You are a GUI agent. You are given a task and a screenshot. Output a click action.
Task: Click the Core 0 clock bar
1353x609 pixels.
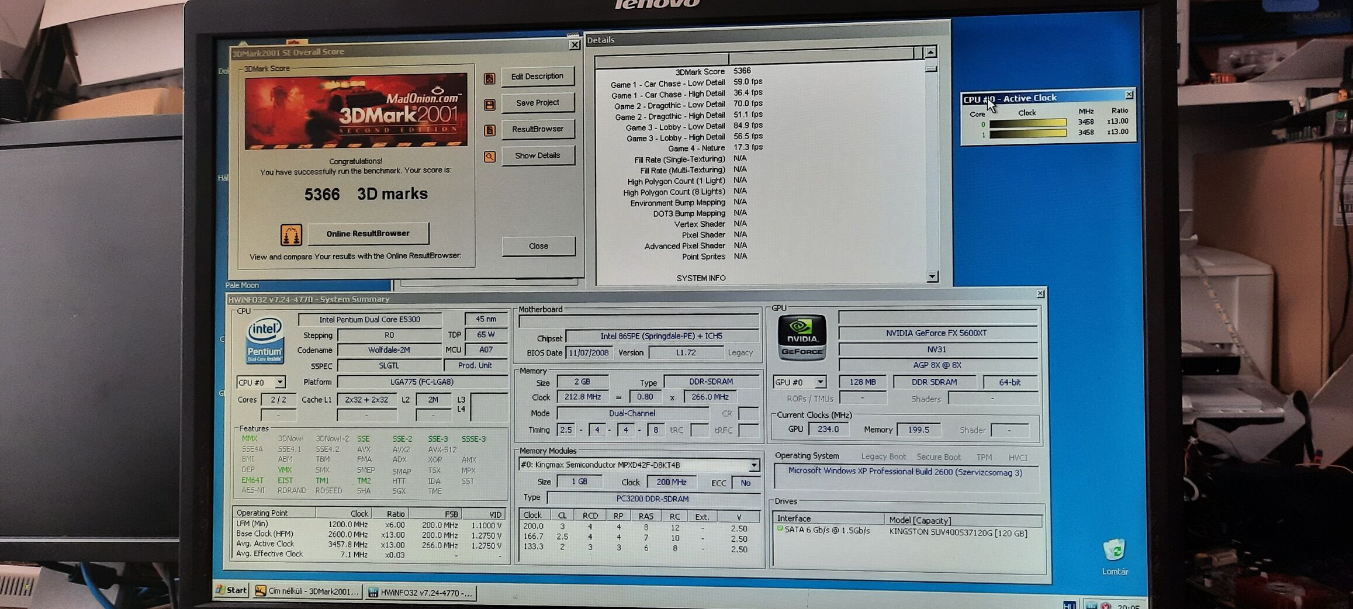point(1028,123)
